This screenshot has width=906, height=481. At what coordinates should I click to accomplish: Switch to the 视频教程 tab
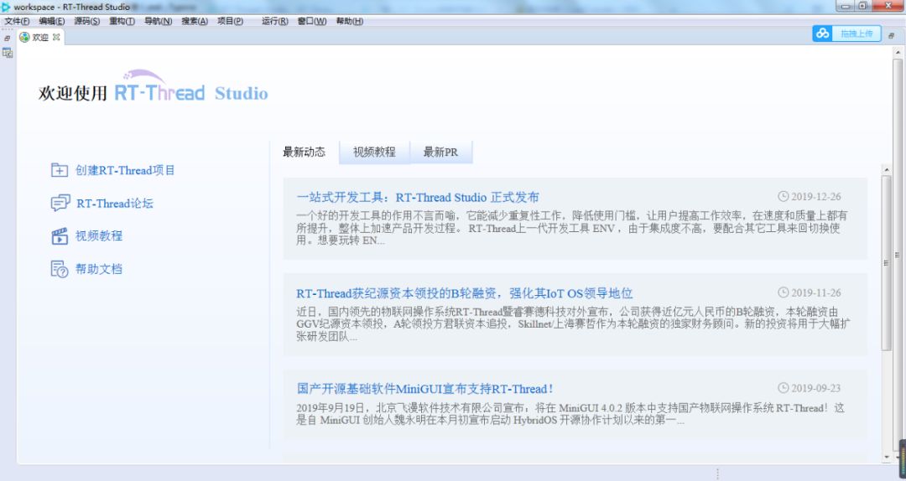click(374, 152)
